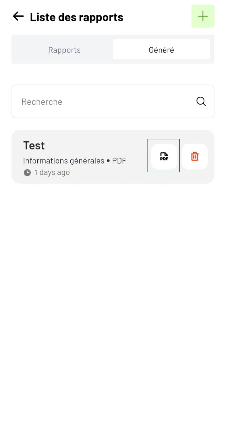
Task: Switch to the Rapports tab
Action: pos(64,50)
